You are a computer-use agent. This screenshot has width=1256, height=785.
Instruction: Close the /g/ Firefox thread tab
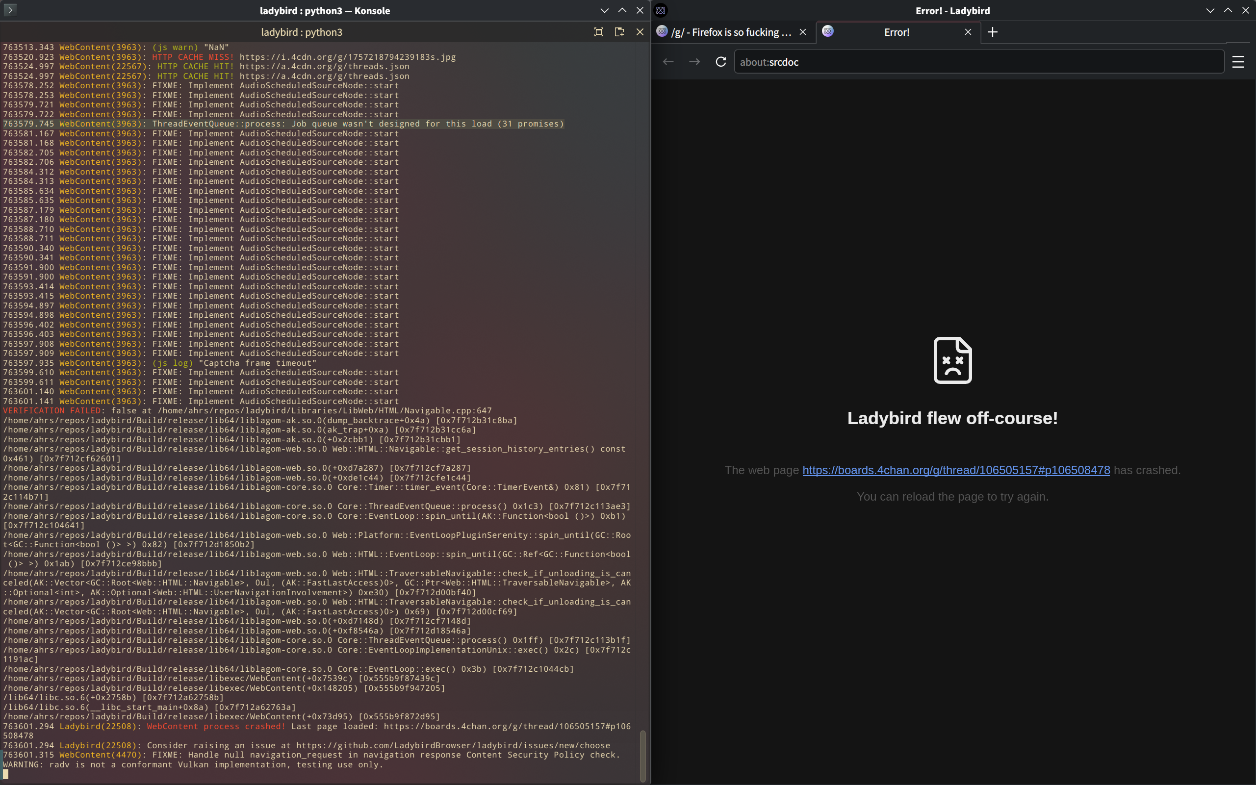click(x=803, y=32)
